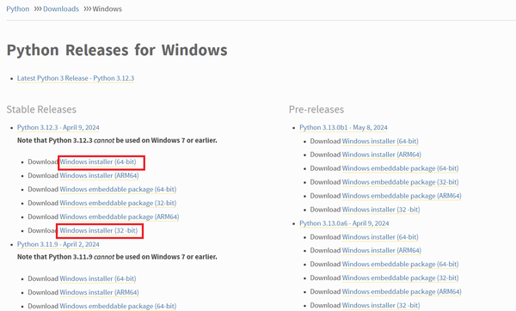Image resolution: width=516 pixels, height=311 pixels.
Task: Download Python 3.12.3 Windows installer (64-bit)
Action: 98,162
